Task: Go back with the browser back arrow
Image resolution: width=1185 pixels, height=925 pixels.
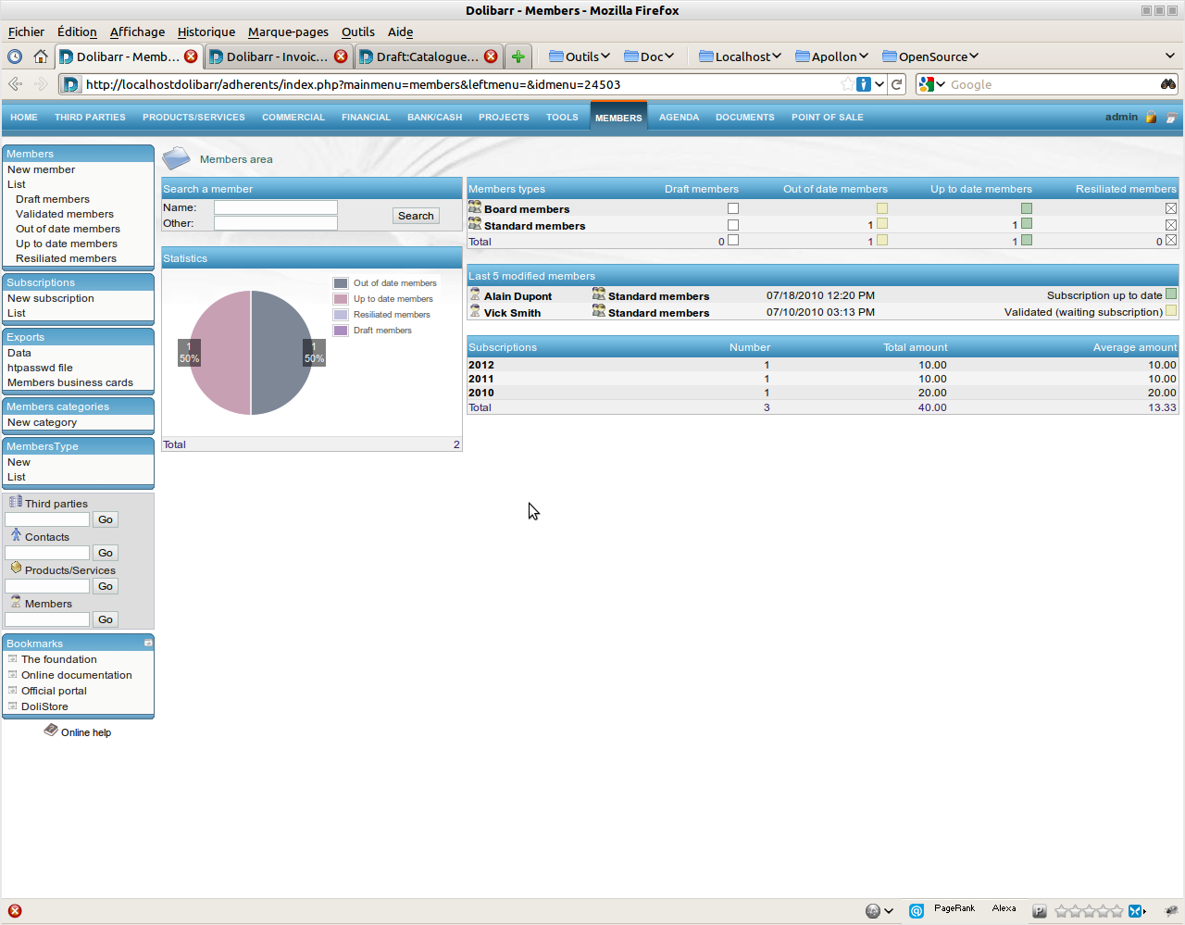Action: (15, 84)
